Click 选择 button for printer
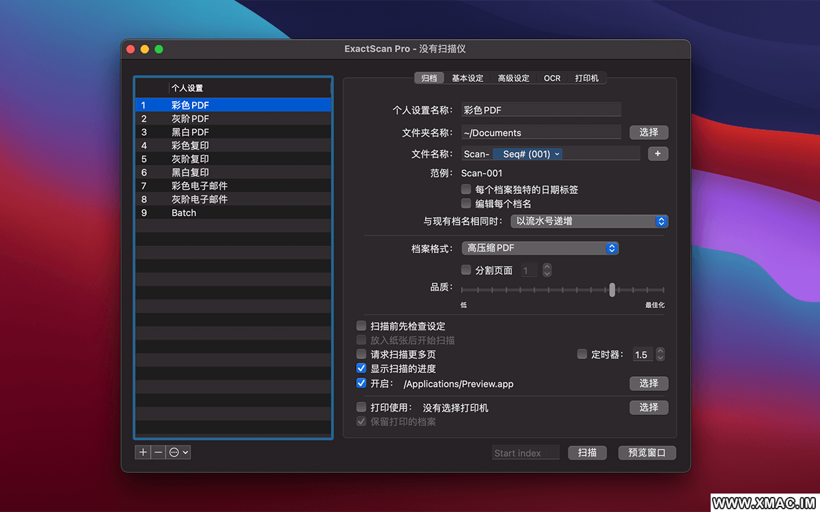 [648, 408]
